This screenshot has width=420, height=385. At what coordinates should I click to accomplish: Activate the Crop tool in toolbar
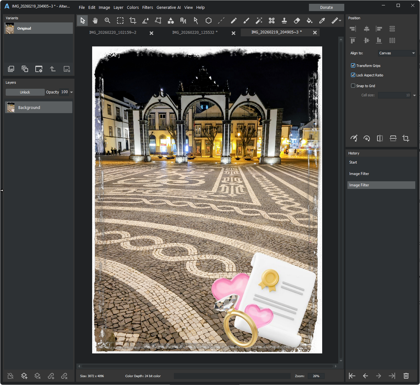133,21
